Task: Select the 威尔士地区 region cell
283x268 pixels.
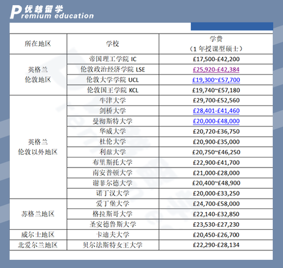Action: (x=38, y=235)
